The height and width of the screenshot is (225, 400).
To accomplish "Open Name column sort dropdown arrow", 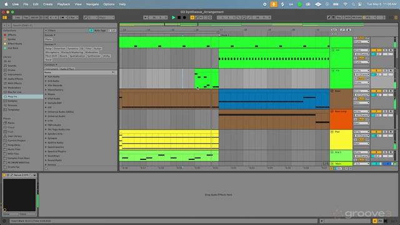I will pos(112,72).
